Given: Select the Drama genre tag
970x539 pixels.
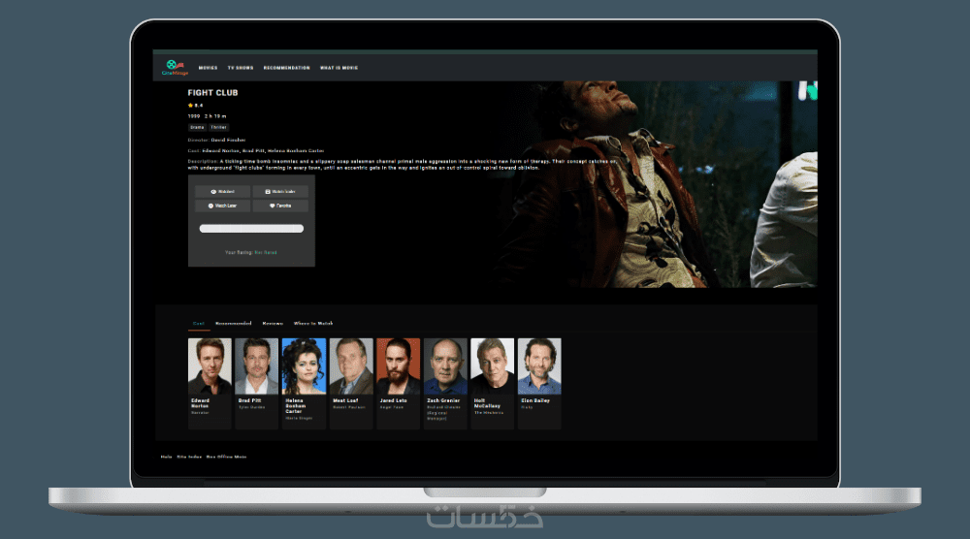Looking at the screenshot, I should pyautogui.click(x=197, y=127).
